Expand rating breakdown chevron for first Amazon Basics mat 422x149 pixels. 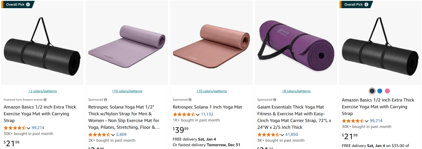pyautogui.click(x=29, y=128)
